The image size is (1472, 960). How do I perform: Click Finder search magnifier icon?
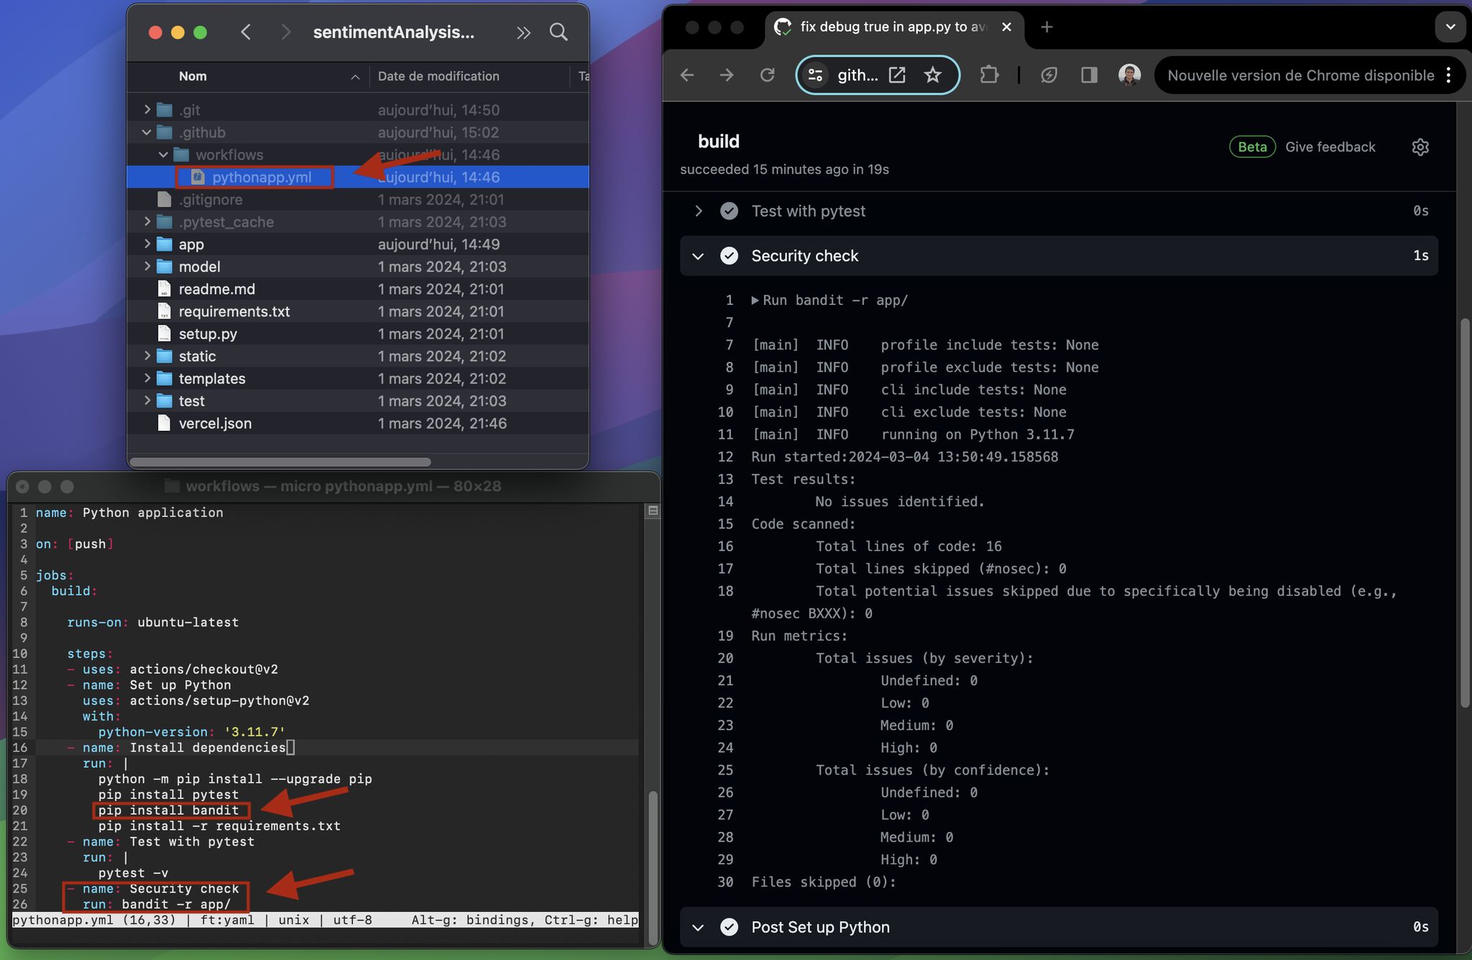pyautogui.click(x=558, y=32)
